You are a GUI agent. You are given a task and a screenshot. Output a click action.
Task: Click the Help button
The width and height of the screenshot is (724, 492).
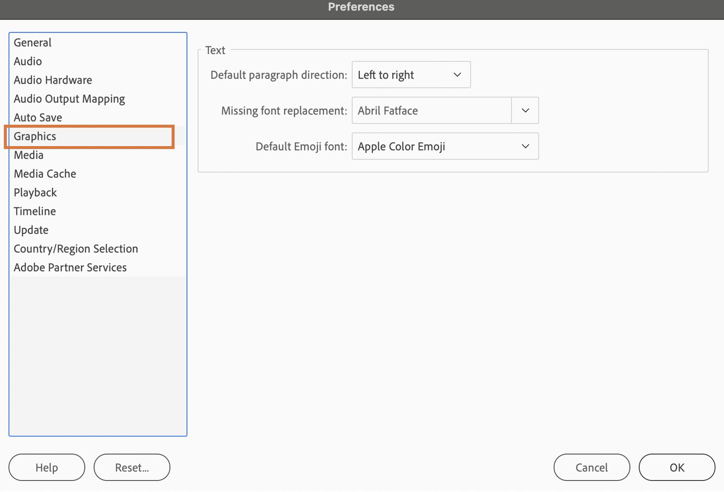click(47, 467)
